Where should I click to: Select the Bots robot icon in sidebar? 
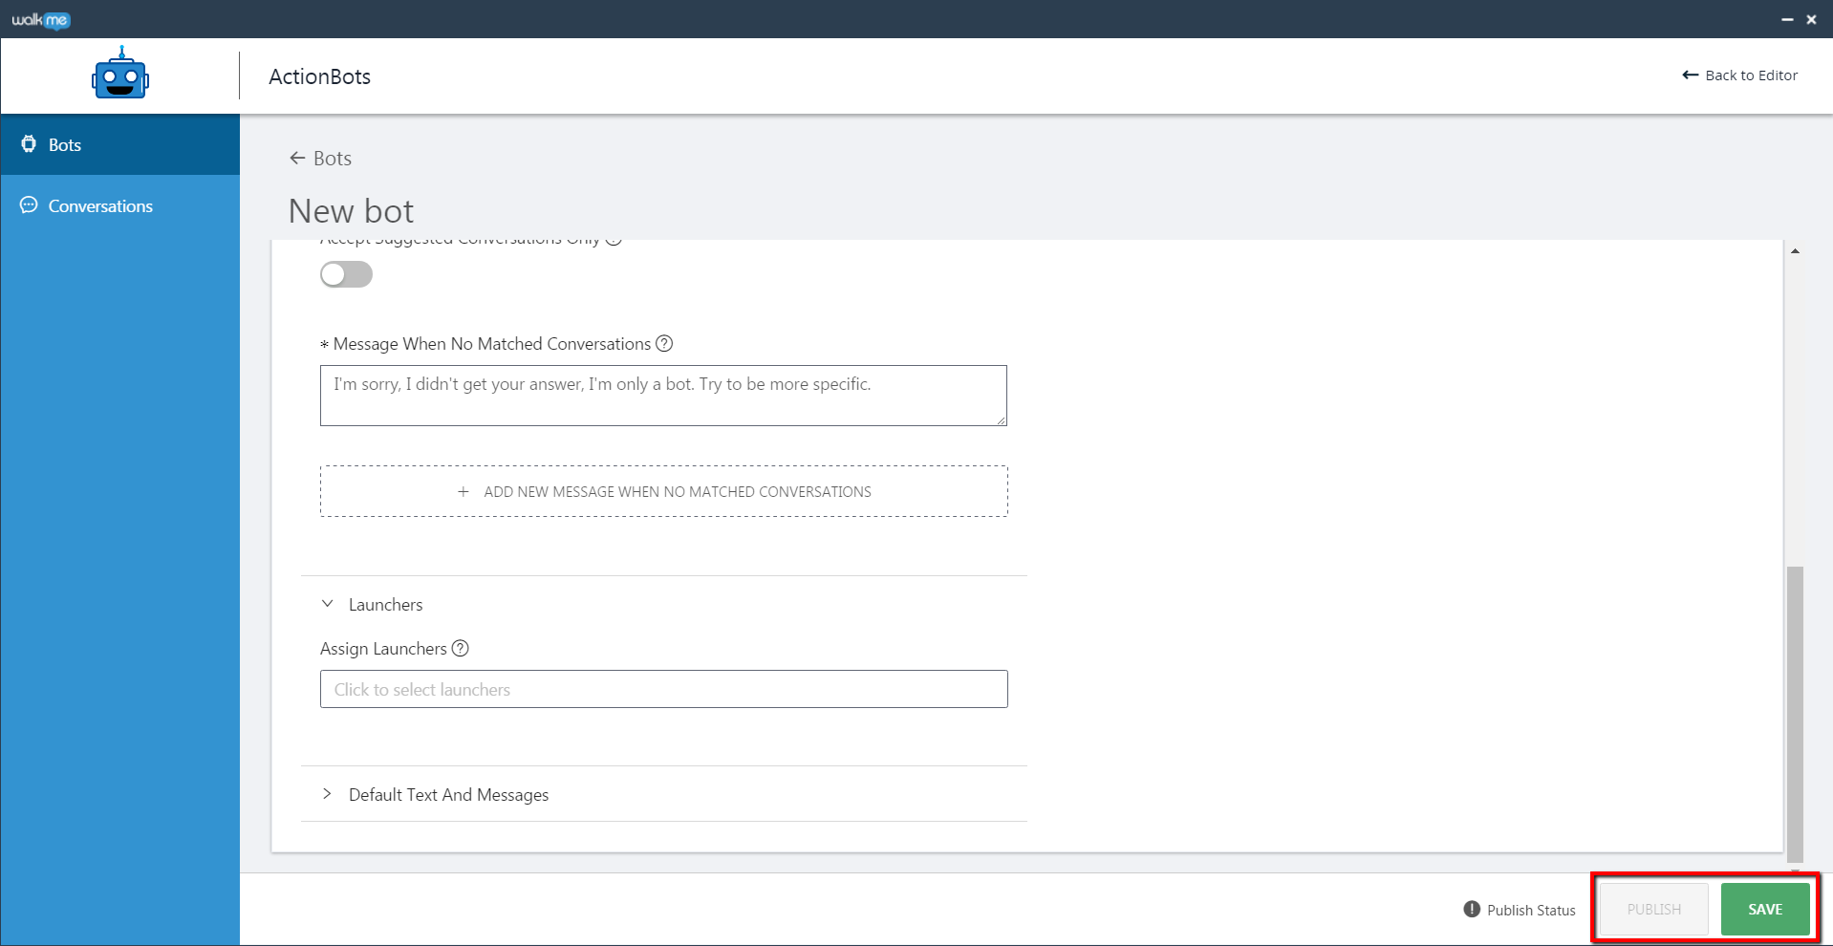click(28, 144)
